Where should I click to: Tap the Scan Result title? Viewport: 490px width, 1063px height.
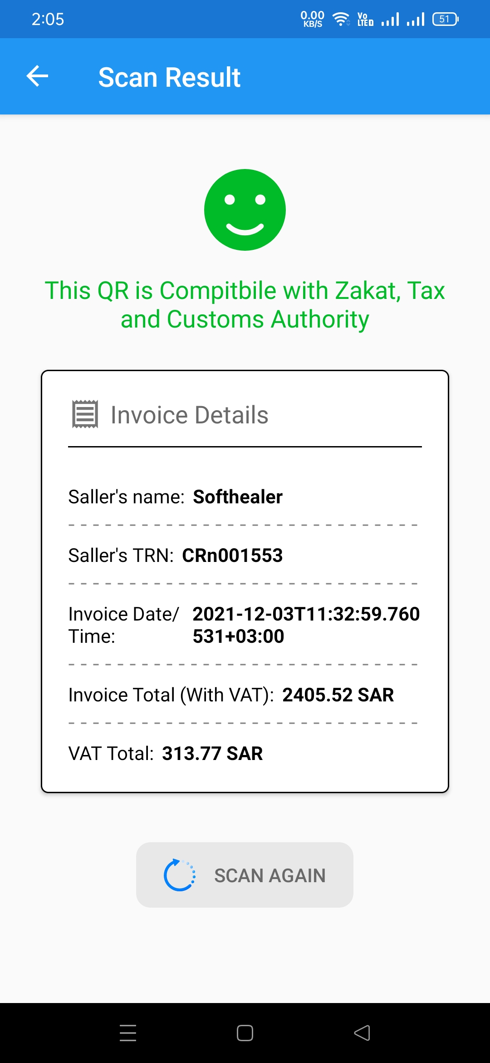click(169, 77)
